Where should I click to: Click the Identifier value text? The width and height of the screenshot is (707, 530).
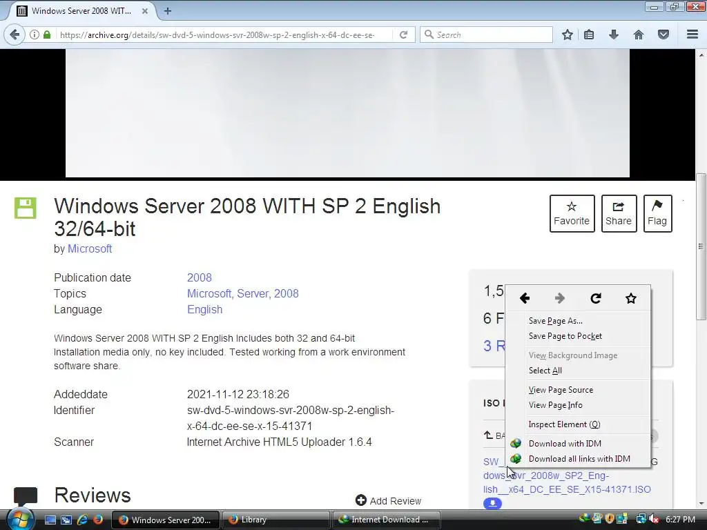point(291,418)
